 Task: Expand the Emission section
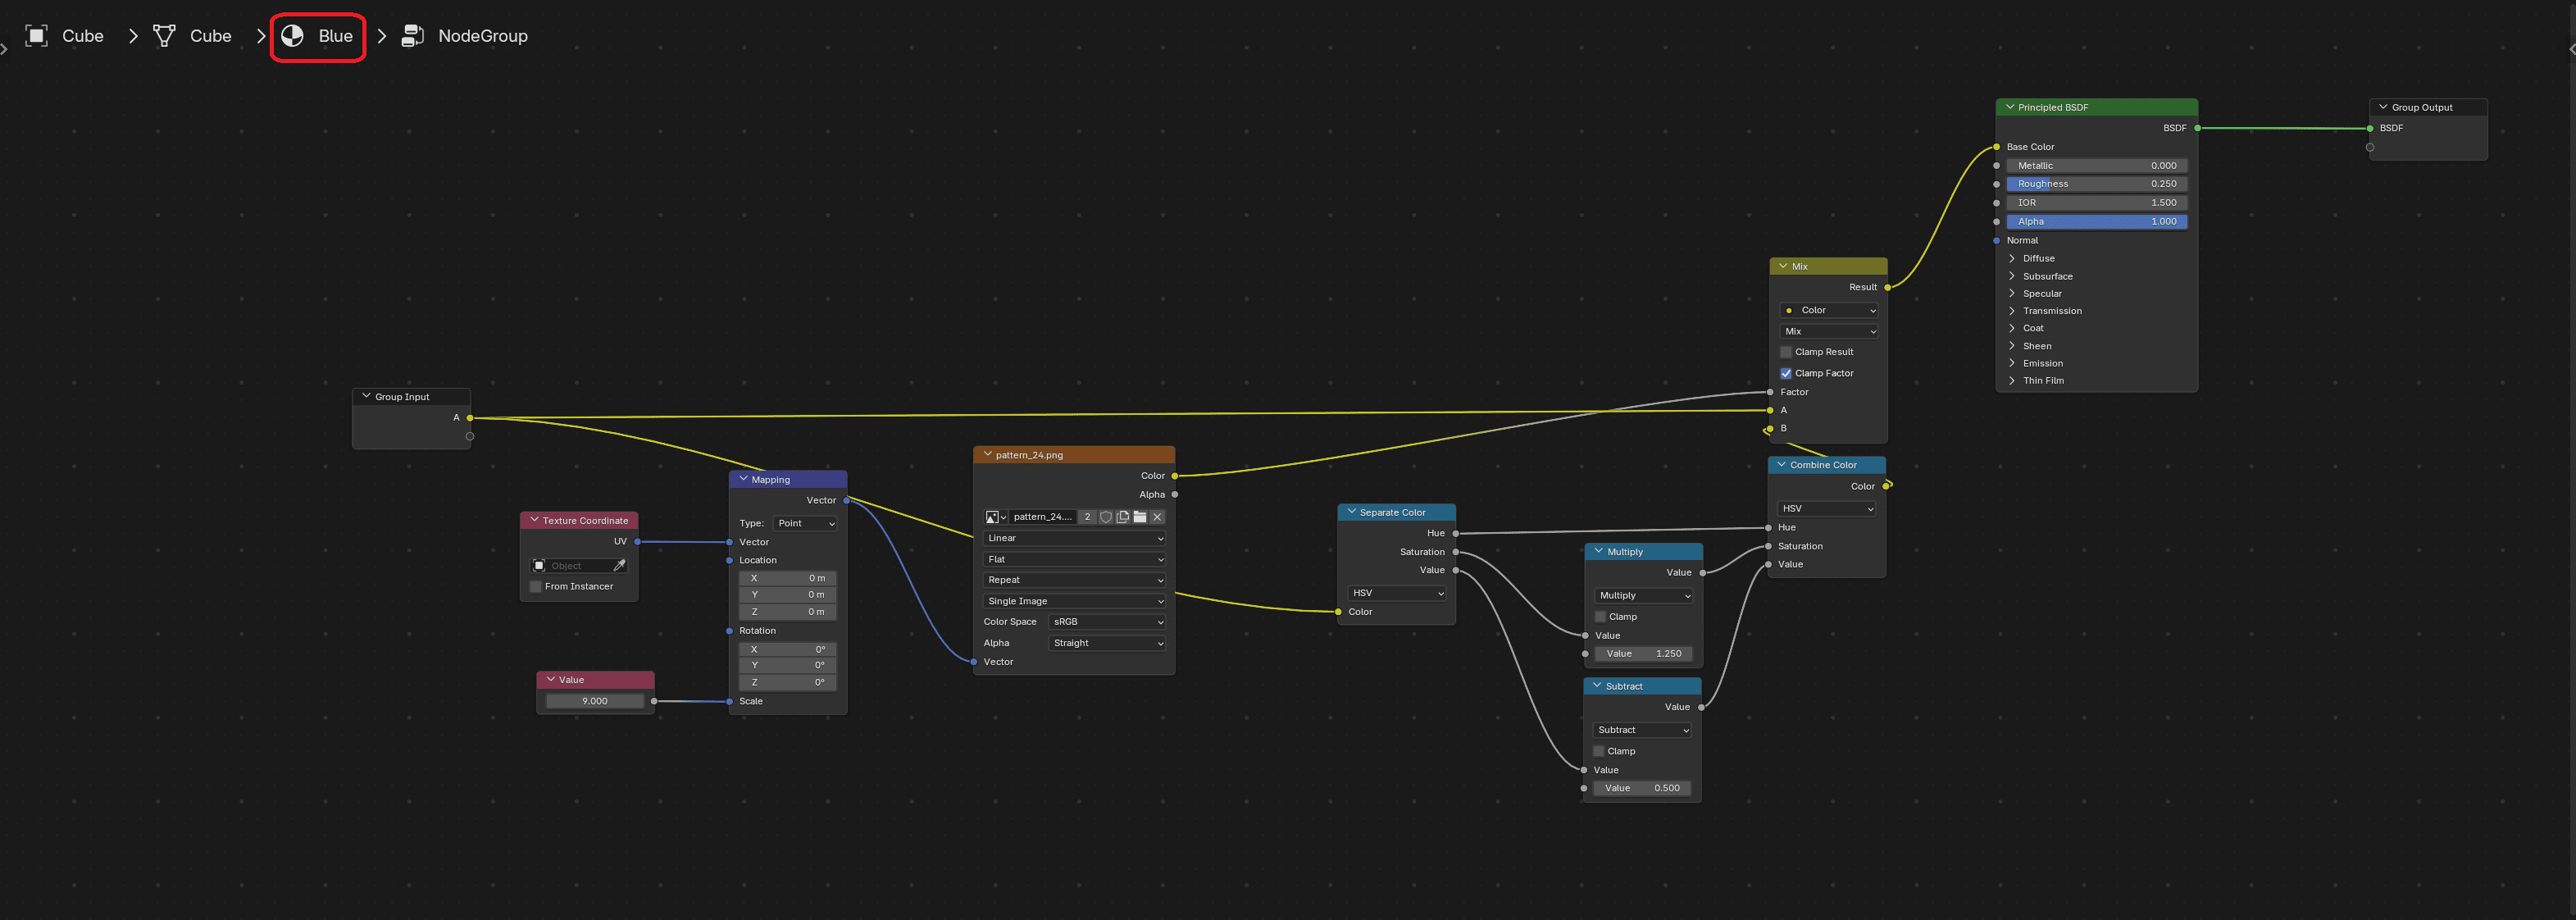click(2042, 363)
